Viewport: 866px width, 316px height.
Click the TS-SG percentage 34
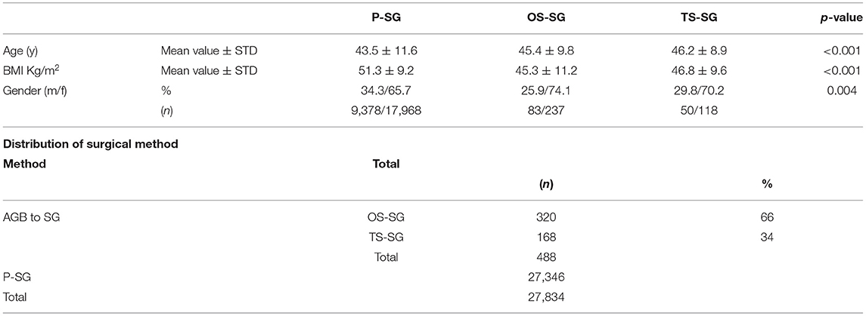(767, 237)
